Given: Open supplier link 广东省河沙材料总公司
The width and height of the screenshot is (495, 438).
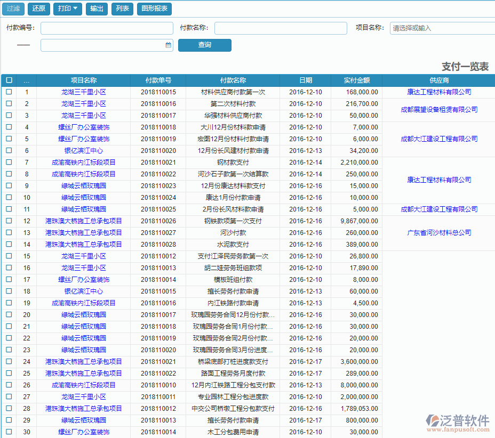Looking at the screenshot, I should [x=439, y=233].
